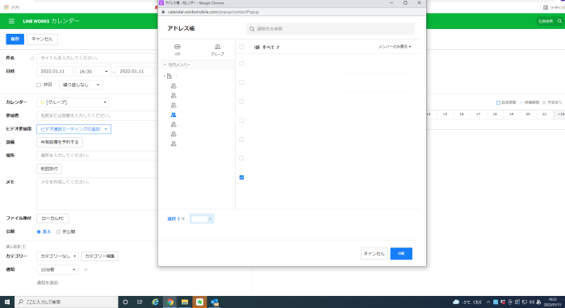Select the 非公開 radio button
565x308 pixels.
pyautogui.click(x=58, y=232)
